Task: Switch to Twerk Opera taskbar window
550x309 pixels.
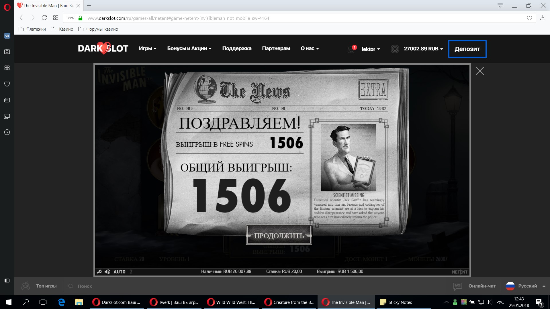Action: click(x=174, y=302)
